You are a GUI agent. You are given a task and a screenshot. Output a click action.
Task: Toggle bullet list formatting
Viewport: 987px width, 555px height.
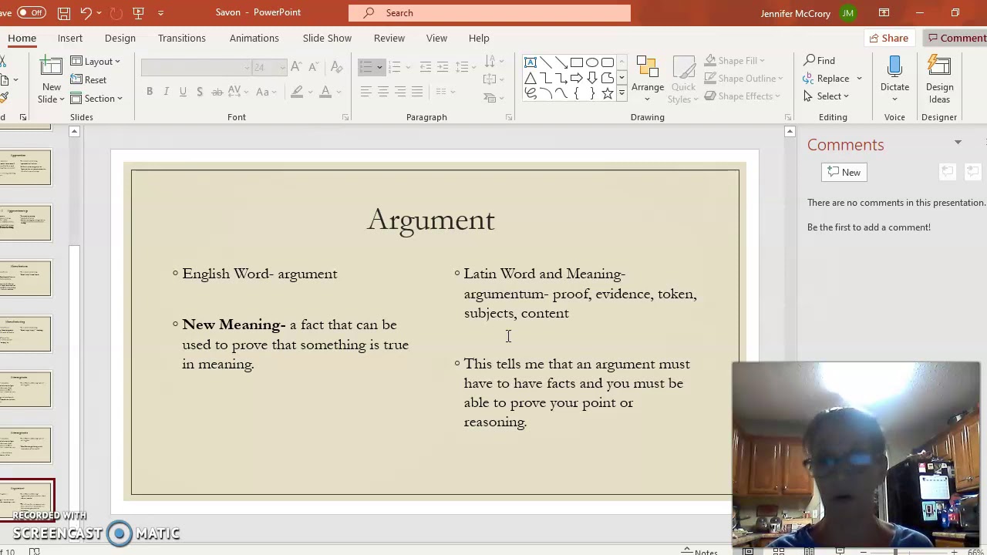pyautogui.click(x=366, y=67)
